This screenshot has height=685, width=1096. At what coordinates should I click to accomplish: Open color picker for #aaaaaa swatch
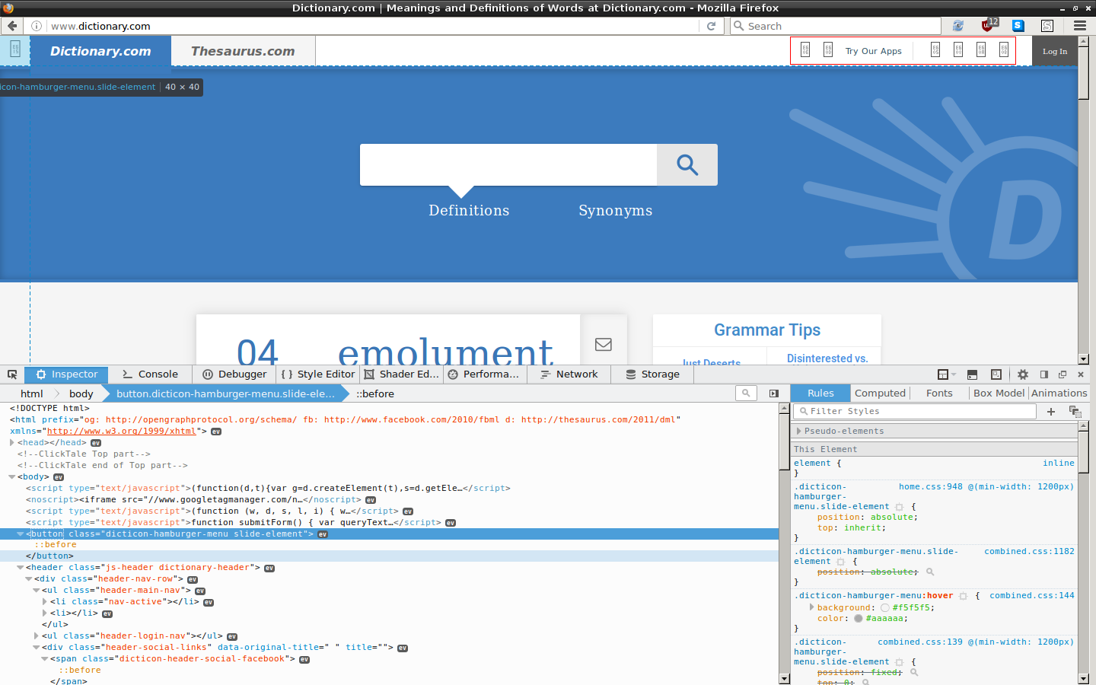coord(859,619)
